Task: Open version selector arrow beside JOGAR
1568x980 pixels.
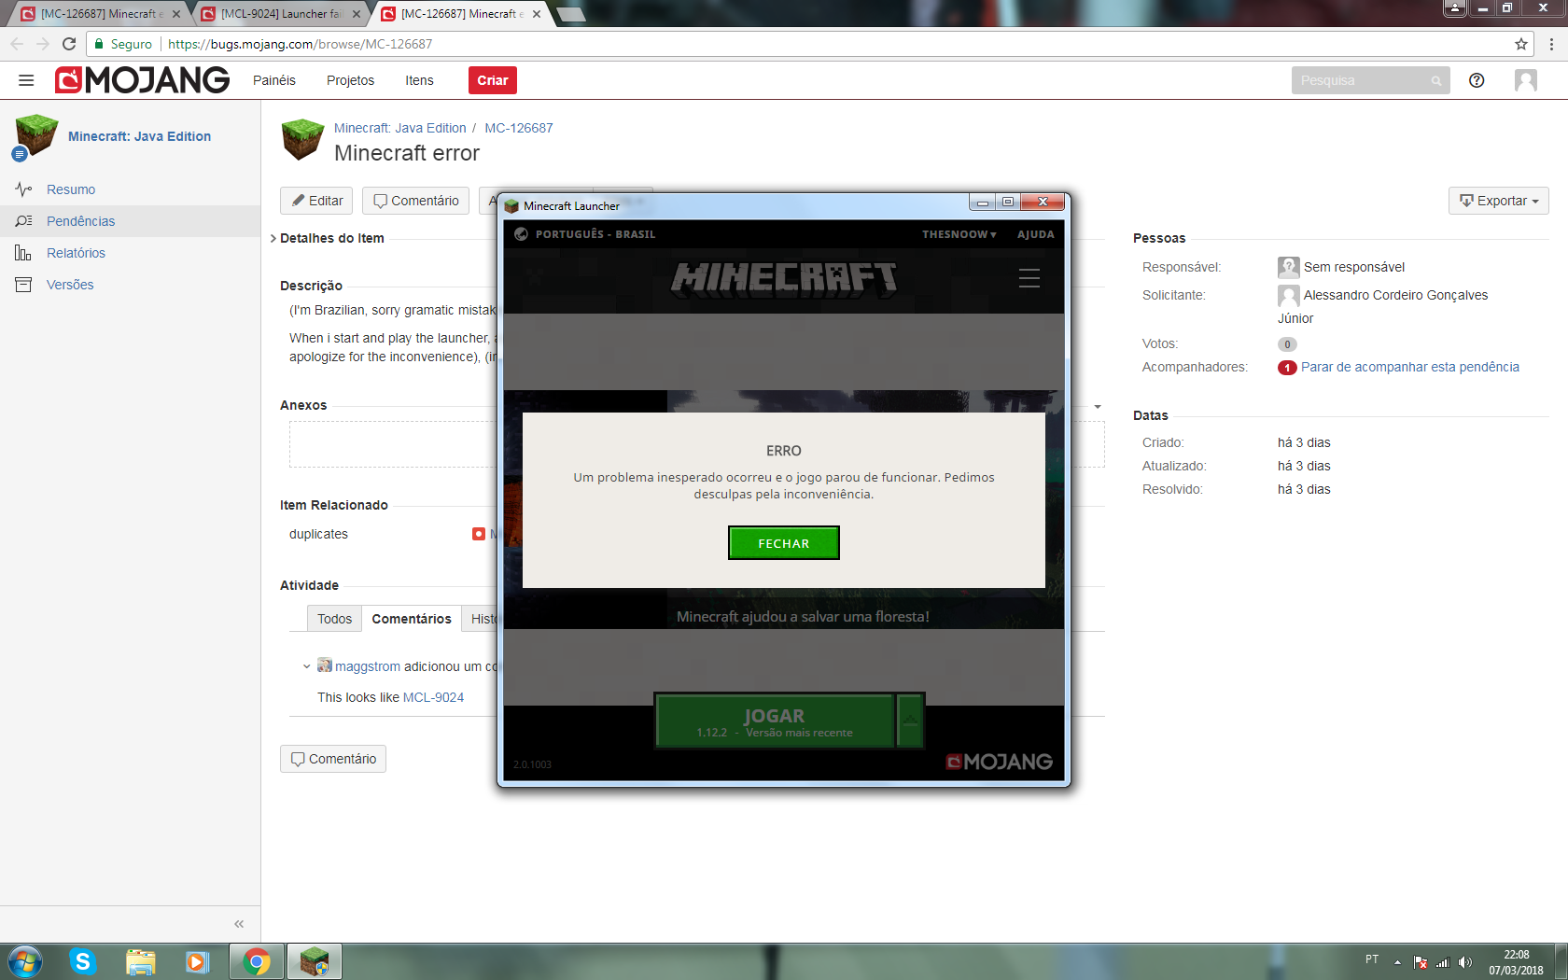Action: point(910,721)
